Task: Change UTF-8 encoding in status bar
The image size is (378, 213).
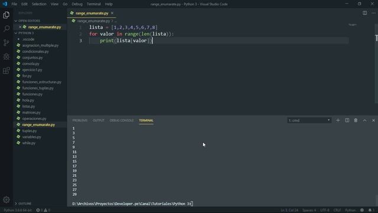Action: 325,210
